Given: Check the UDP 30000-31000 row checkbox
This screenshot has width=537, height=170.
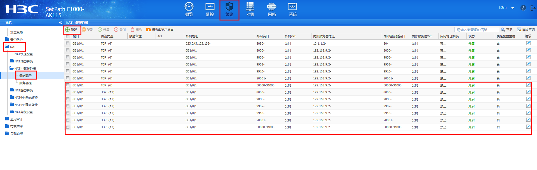Looking at the screenshot, I should coord(67,127).
